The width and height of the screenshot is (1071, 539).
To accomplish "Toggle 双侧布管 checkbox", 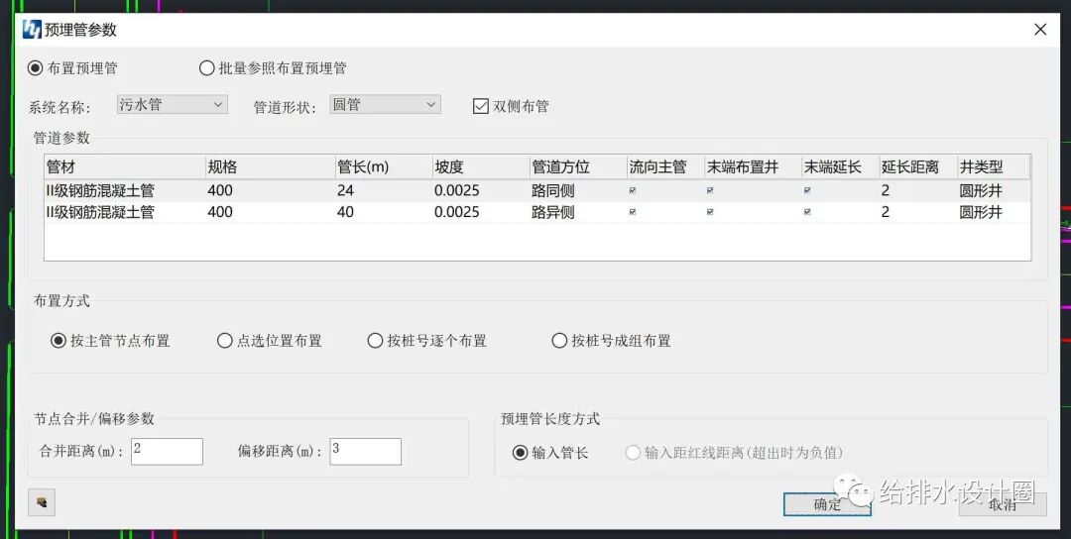I will pyautogui.click(x=511, y=106).
